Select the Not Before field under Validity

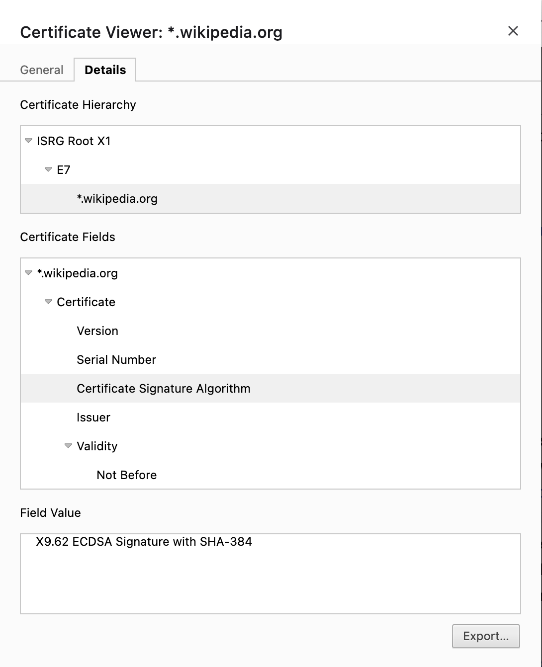coord(126,475)
